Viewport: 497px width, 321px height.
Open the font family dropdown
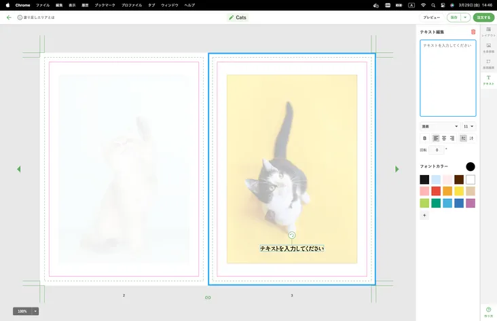coord(439,126)
